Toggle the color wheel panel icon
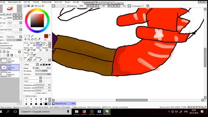The height and width of the screenshot is (117, 208). (25, 6)
